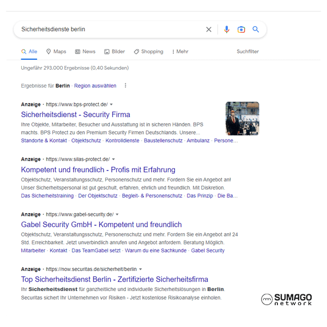Submit search with magnifying glass icon
The image size is (327, 327).
coord(256,29)
